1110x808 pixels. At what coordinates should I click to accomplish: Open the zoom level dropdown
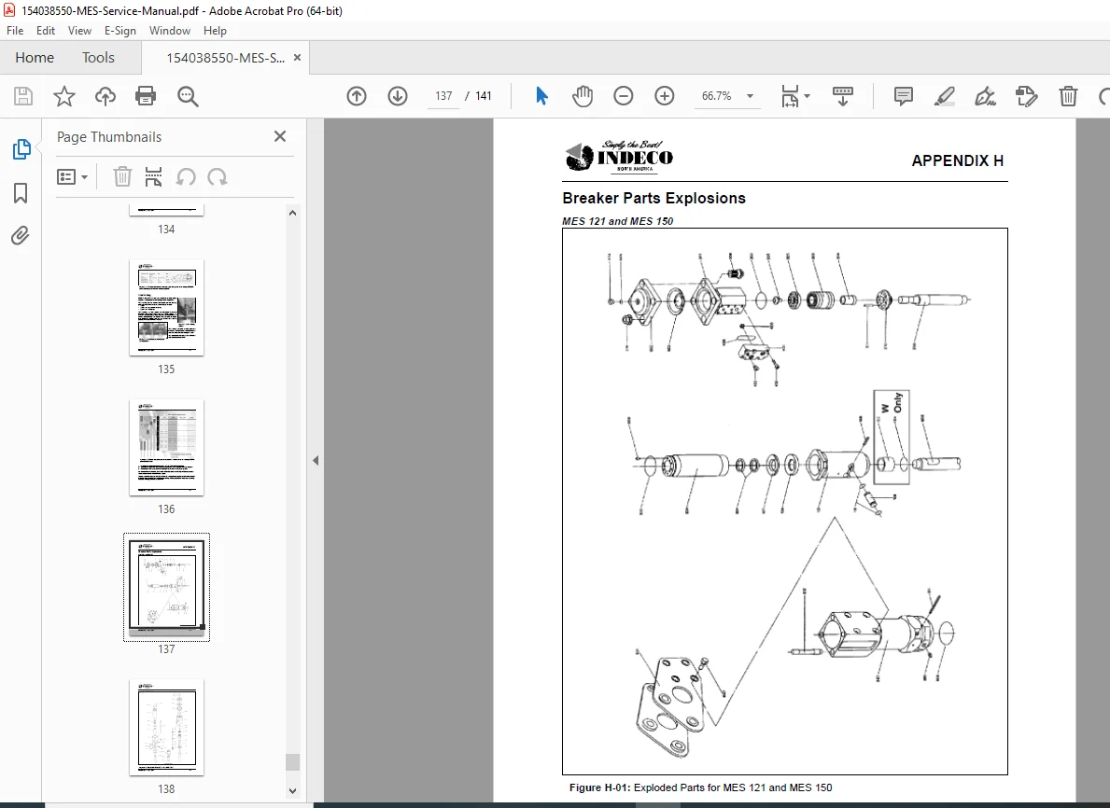coord(751,96)
